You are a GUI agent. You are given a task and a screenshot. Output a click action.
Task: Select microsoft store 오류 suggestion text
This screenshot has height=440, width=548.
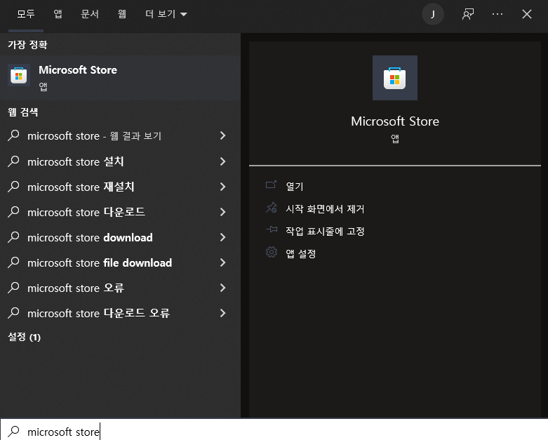pos(76,288)
